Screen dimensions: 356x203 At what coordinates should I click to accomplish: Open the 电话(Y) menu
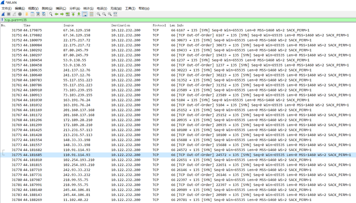point(102,8)
